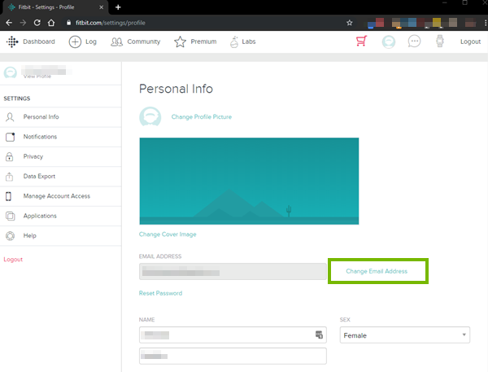
Task: Click the sidebar profile avatar
Action: (x=10, y=72)
